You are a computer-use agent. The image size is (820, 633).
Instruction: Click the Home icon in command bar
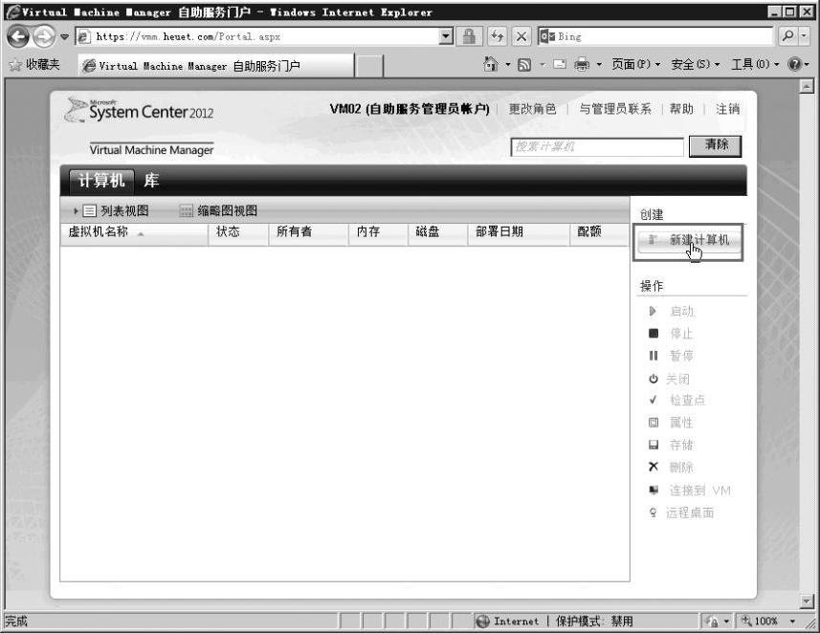click(491, 64)
